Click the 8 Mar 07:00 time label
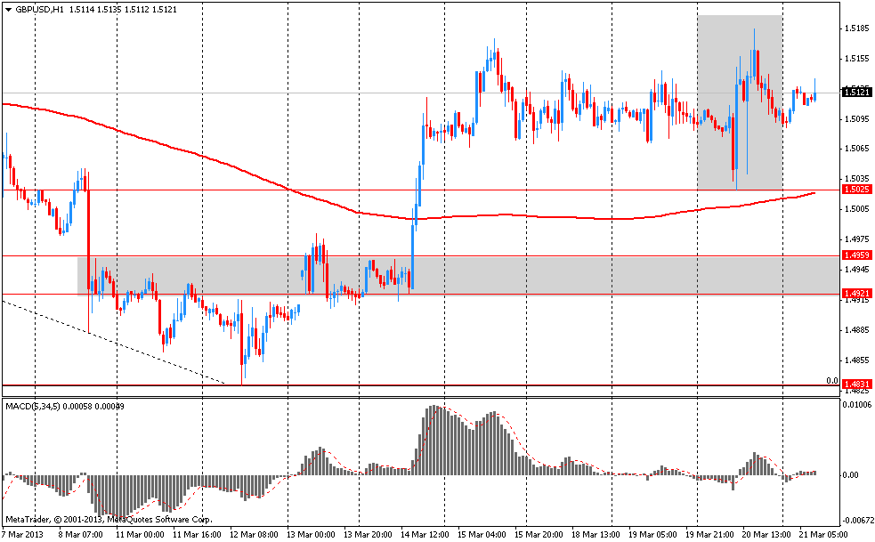Viewport: 875px width, 542px height. [78, 535]
